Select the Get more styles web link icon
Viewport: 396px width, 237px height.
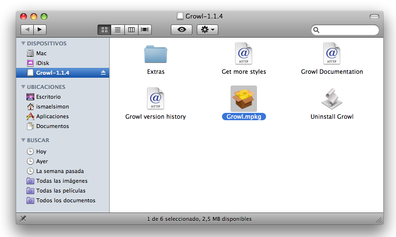(244, 53)
